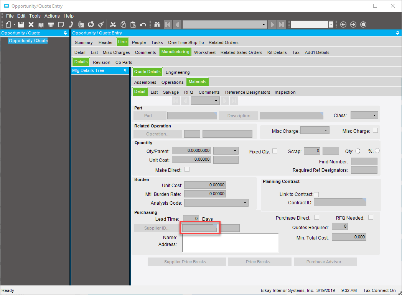Select the Scrap % radio button
The width and height of the screenshot is (402, 295).
[x=377, y=151]
